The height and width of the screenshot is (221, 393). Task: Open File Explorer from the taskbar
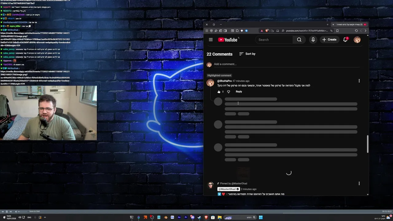coord(220,217)
